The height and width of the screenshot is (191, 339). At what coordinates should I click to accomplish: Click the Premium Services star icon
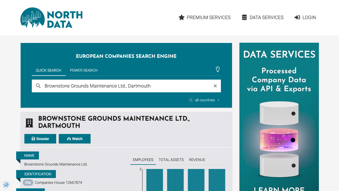pyautogui.click(x=181, y=17)
